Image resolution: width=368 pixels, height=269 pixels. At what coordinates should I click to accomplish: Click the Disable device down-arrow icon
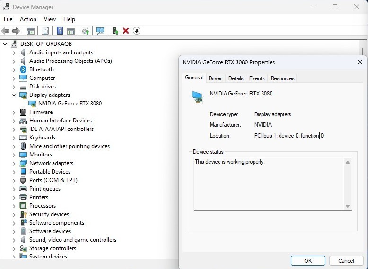click(137, 31)
